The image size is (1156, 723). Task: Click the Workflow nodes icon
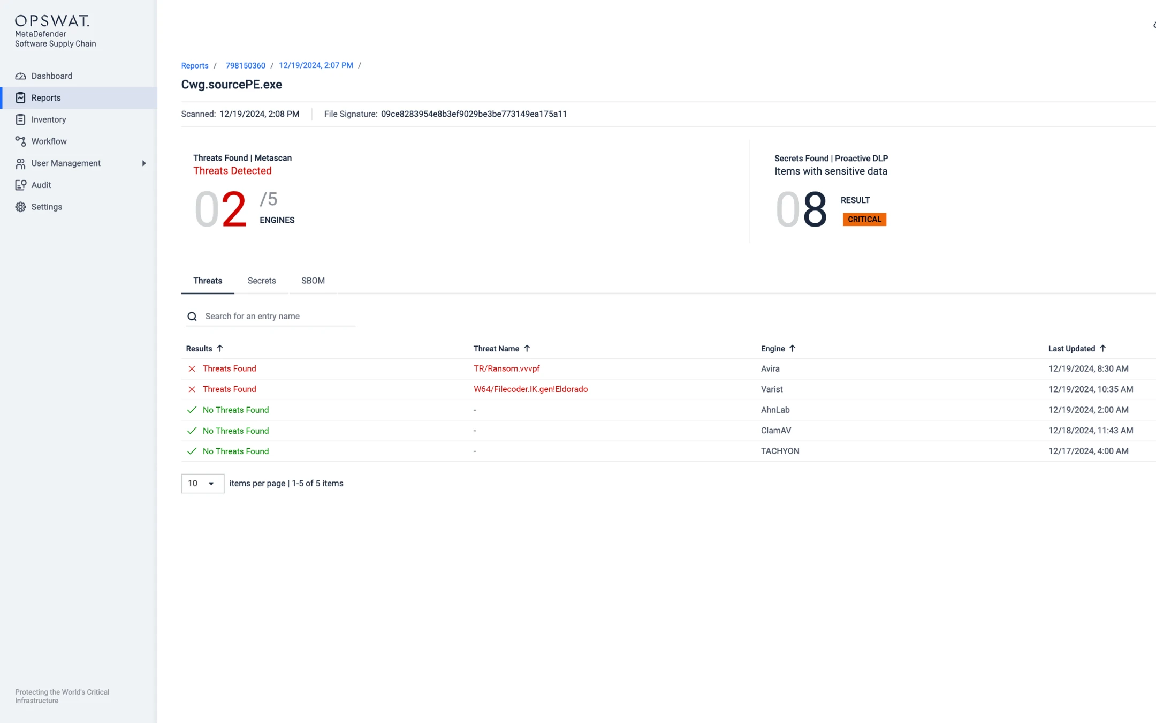[x=20, y=141]
